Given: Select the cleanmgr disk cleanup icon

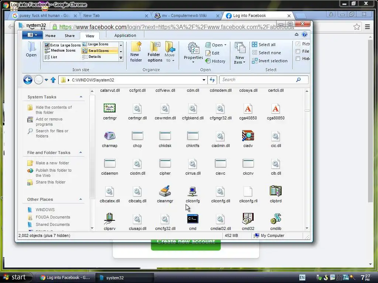Looking at the screenshot, I should pos(165,191).
